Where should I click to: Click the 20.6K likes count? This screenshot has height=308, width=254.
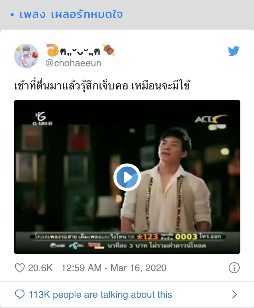[x=40, y=268]
